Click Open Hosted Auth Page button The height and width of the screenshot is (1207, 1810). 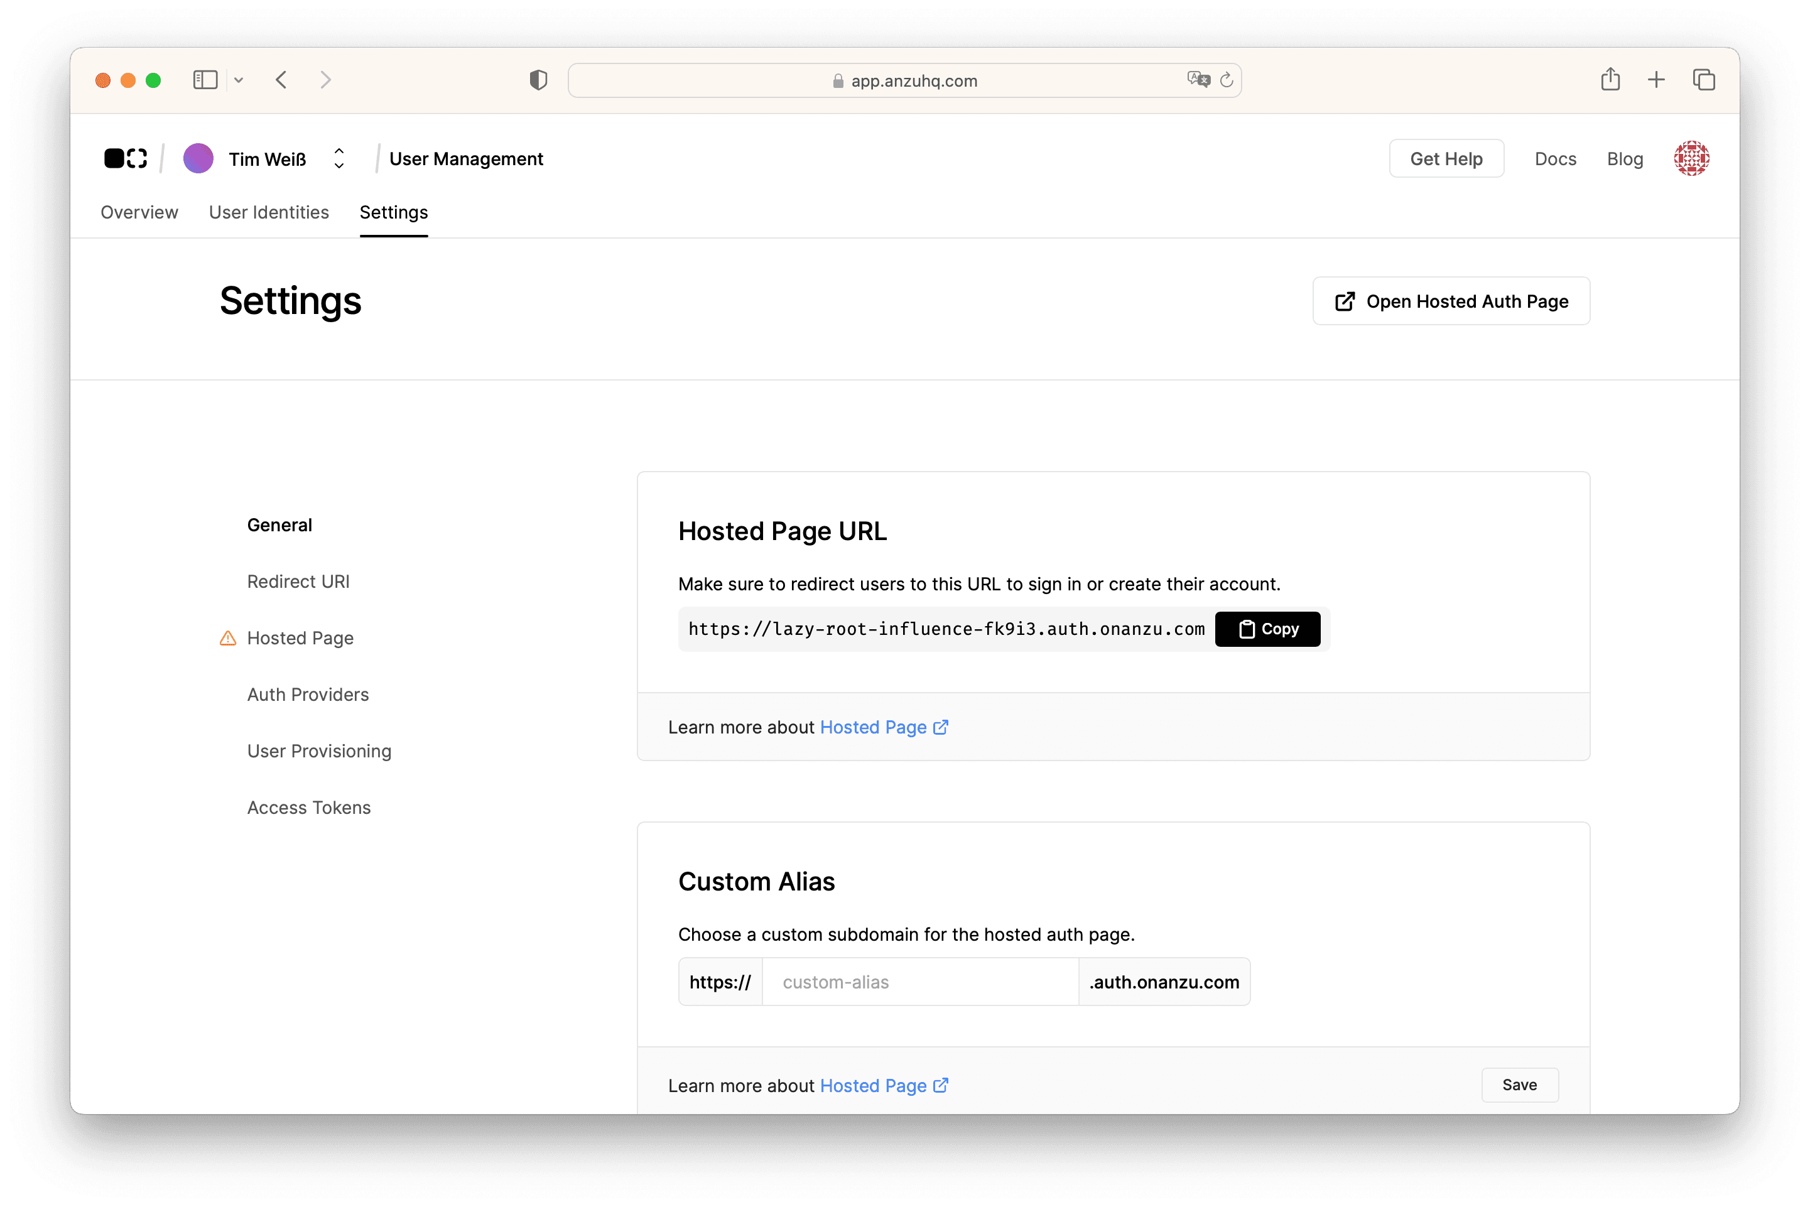click(1451, 301)
